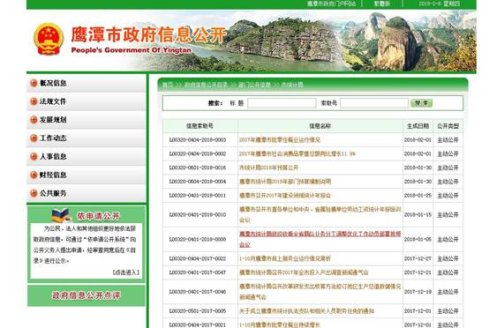Open 政府信息公开点评 banner
This screenshot has width=489, height=328.
coord(87,295)
